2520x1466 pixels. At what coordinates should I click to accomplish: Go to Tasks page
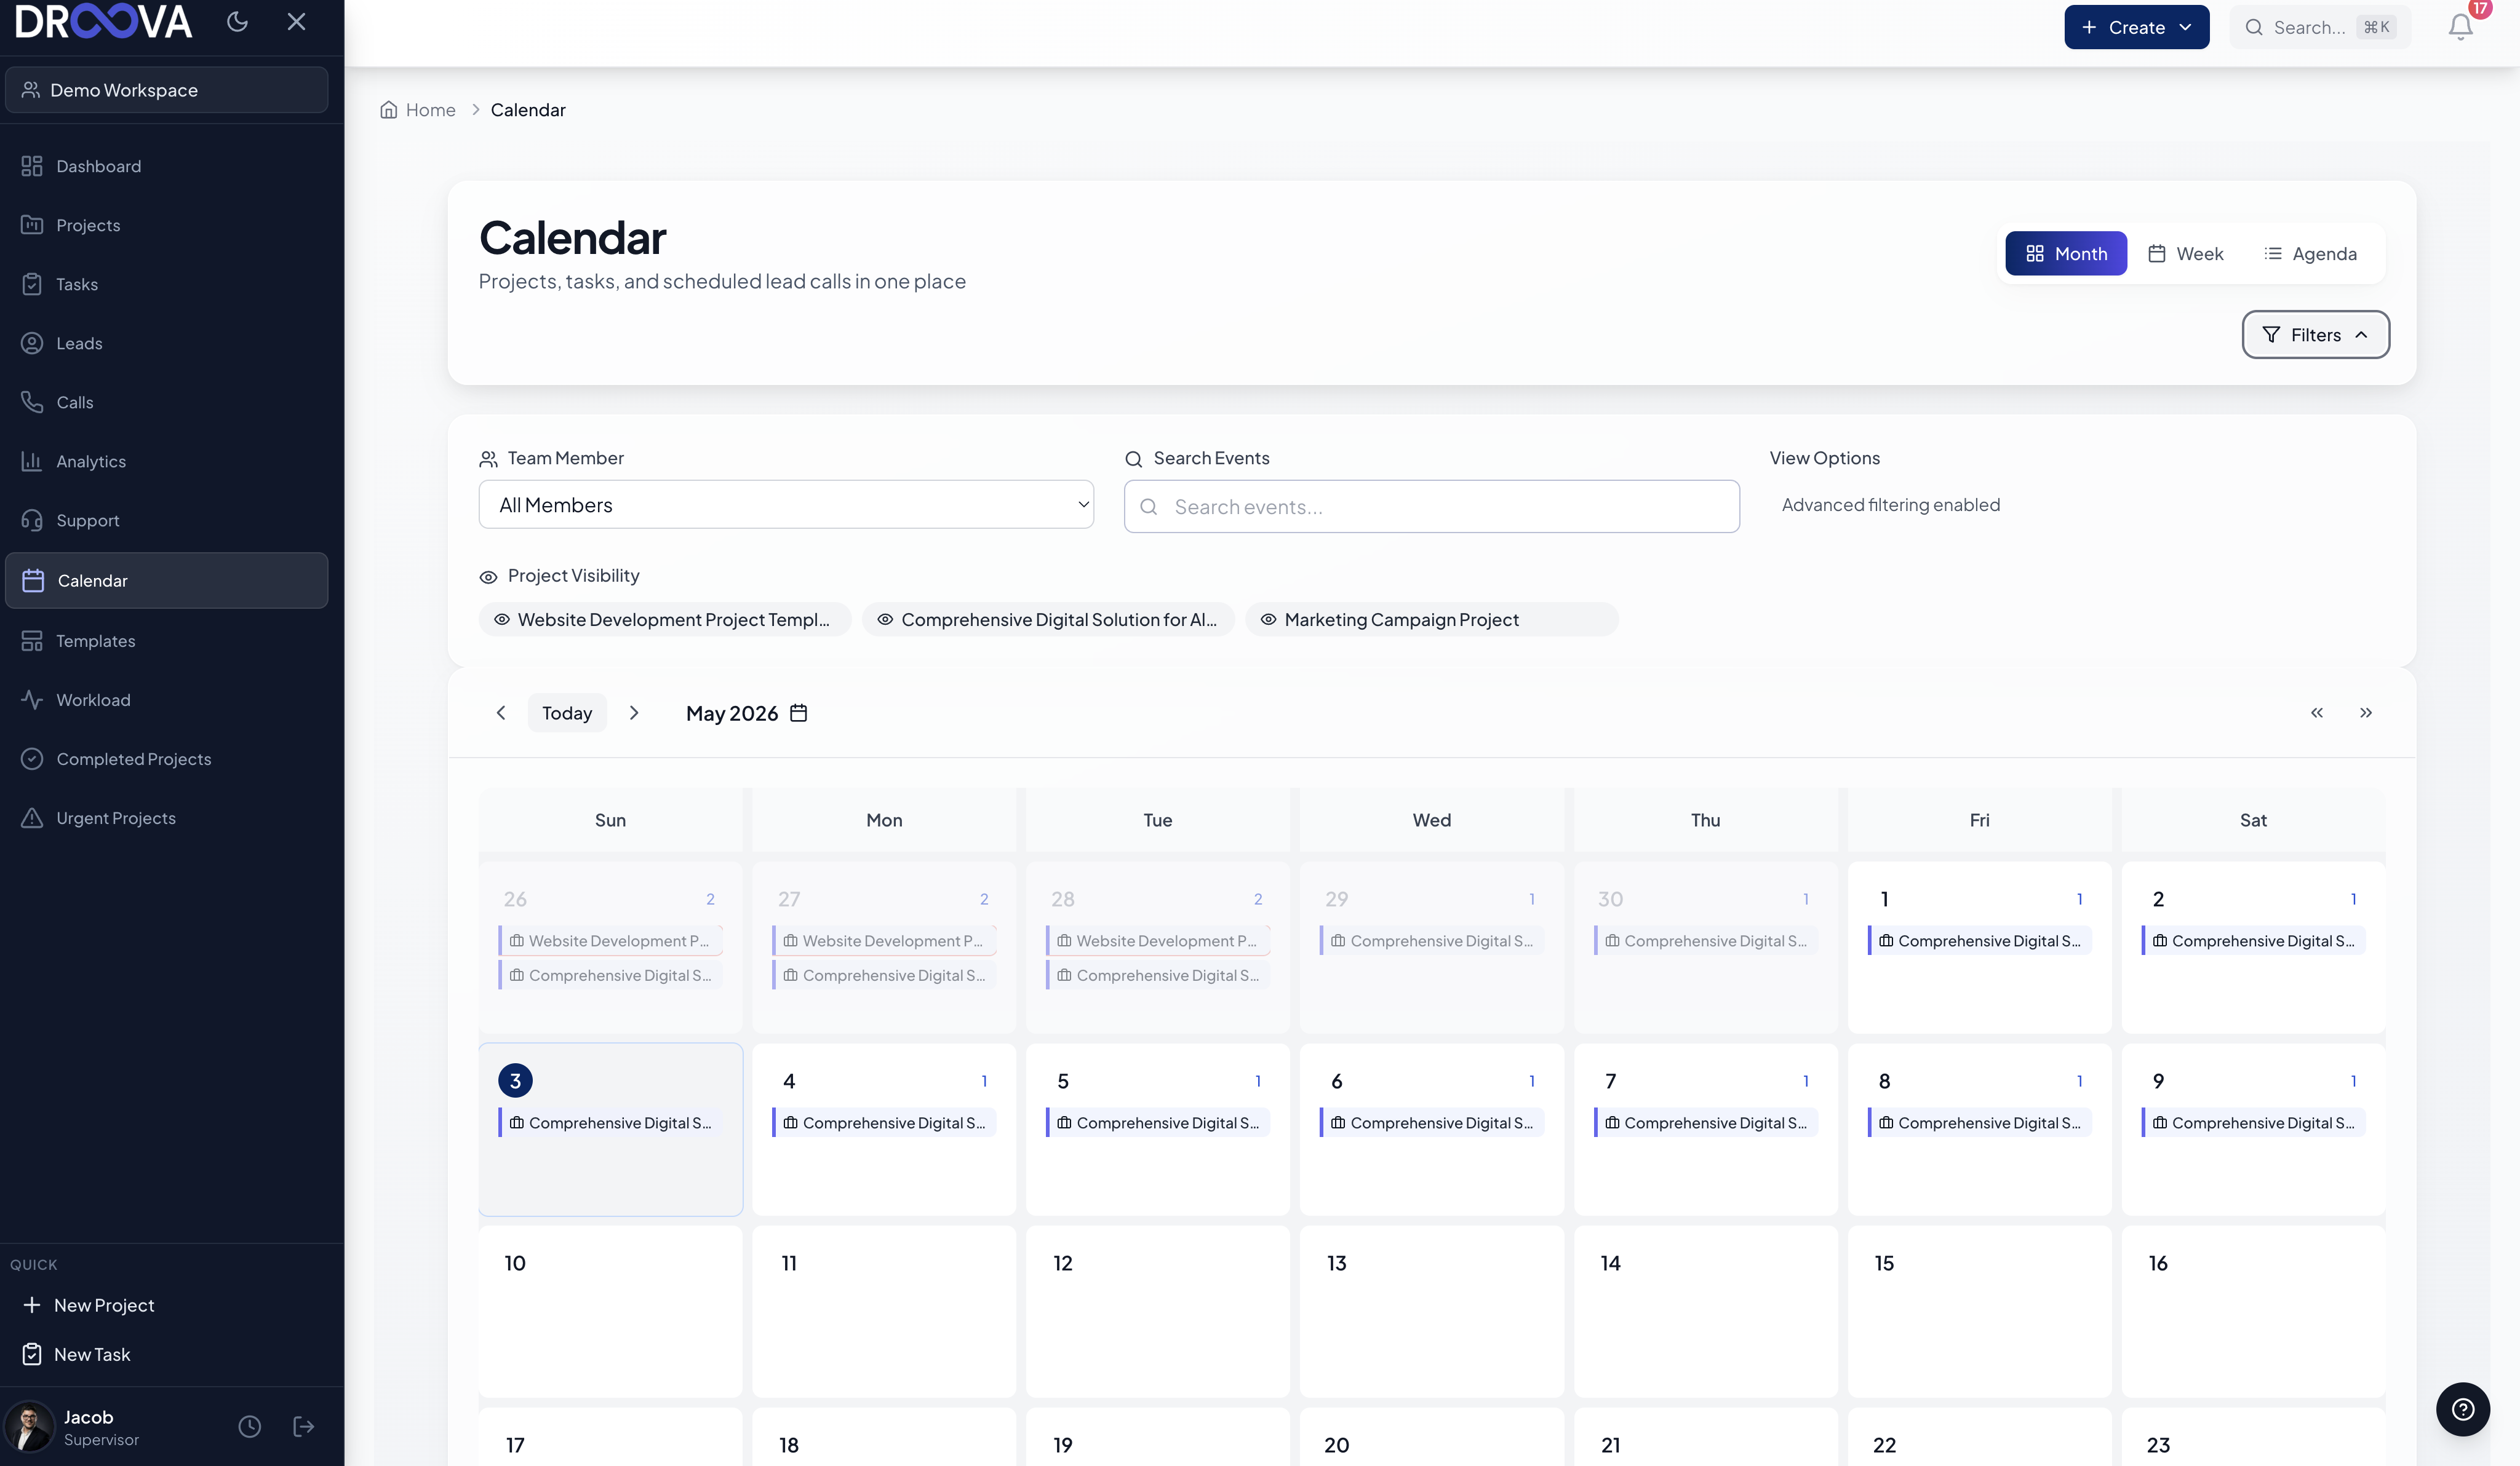166,284
